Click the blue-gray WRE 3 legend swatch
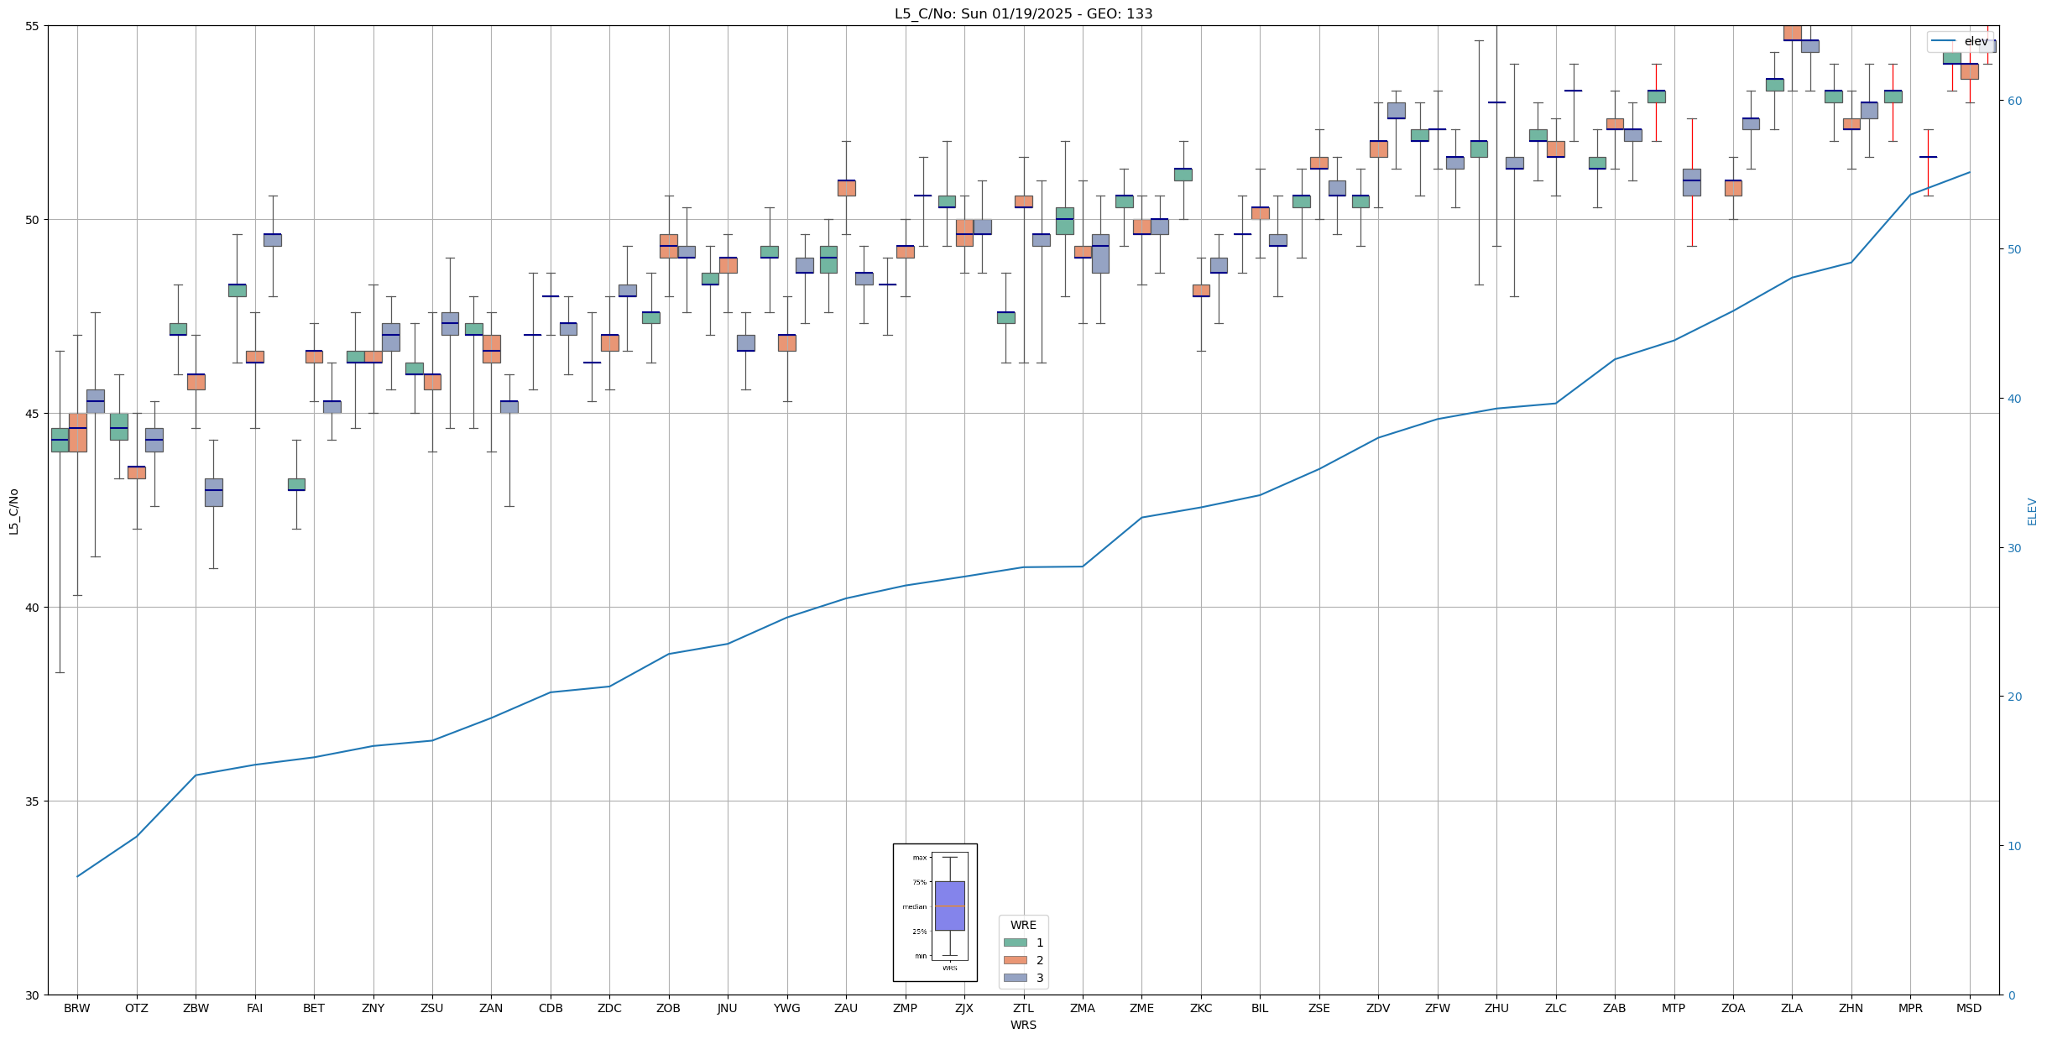This screenshot has height=1039, width=2047. pyautogui.click(x=1015, y=978)
